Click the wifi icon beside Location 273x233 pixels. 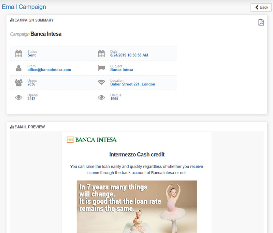tap(101, 82)
